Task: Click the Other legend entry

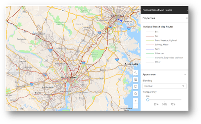Action: pos(158,62)
